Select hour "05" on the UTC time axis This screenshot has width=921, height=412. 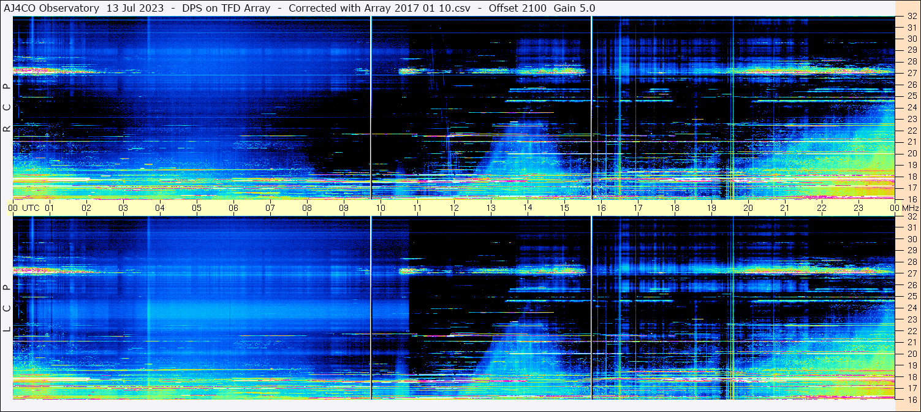tap(197, 208)
